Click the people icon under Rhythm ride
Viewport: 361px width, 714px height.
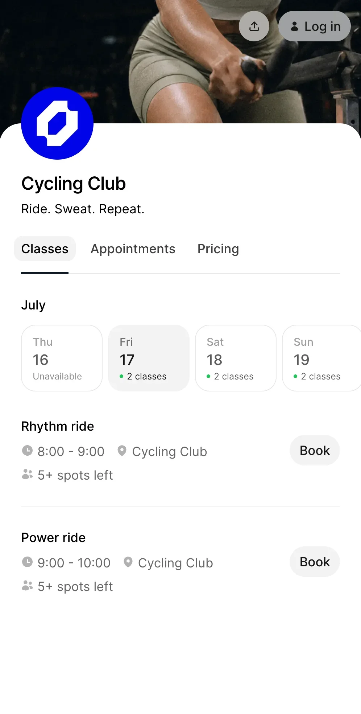pos(27,474)
